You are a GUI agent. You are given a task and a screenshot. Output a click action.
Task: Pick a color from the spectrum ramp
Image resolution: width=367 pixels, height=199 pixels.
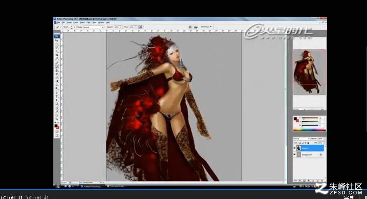tap(309, 130)
